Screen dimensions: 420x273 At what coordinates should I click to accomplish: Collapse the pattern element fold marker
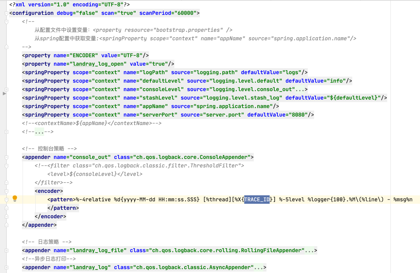coord(6,200)
